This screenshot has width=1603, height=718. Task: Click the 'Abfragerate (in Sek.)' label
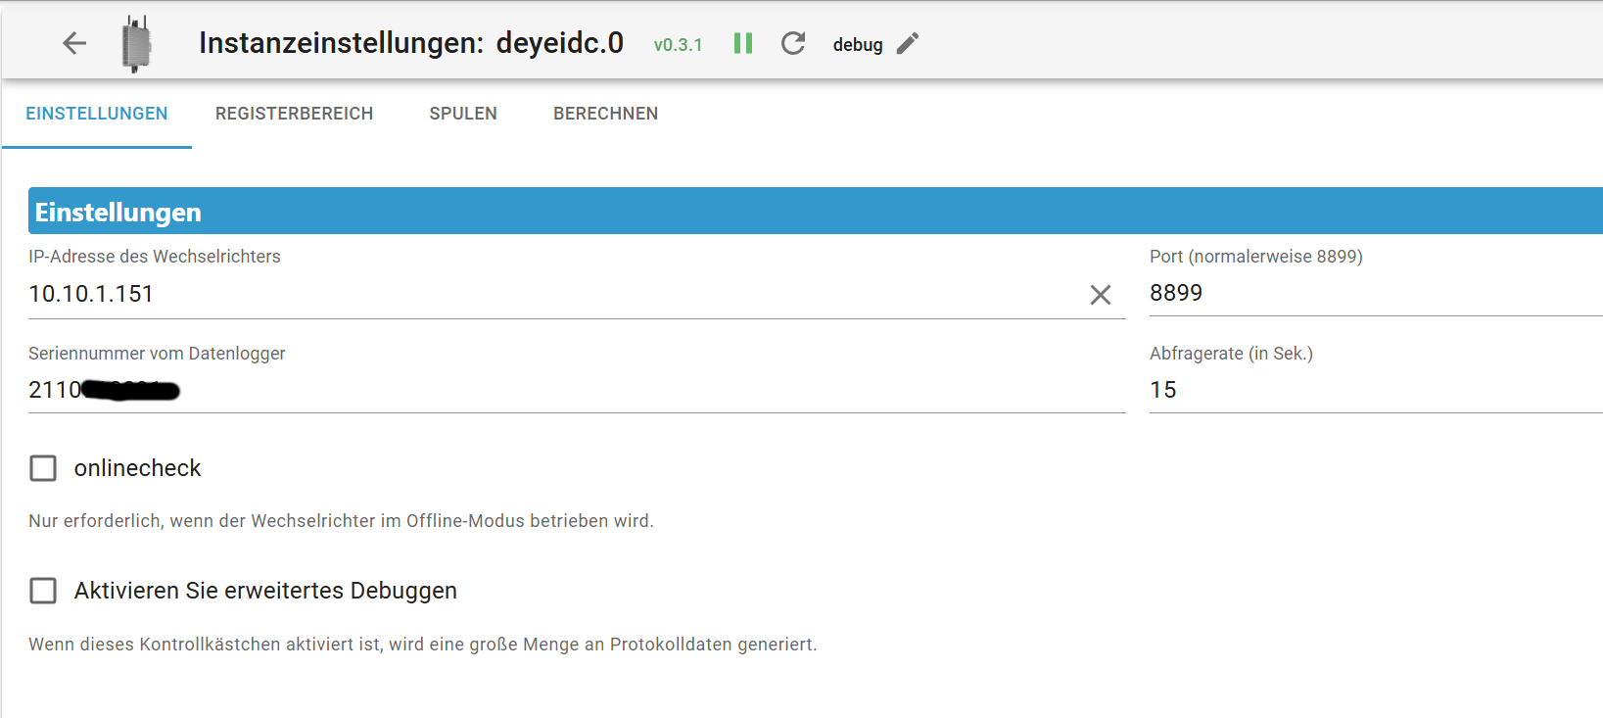[1231, 354]
